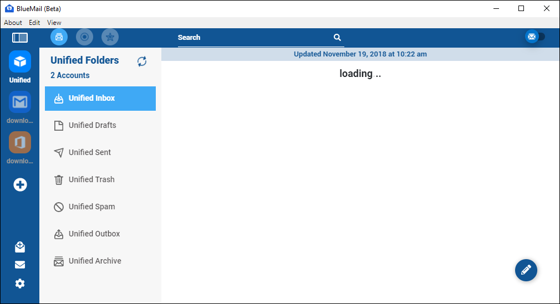Select the all-mail envelope filter icon
The height and width of the screenshot is (304, 560).
coord(59,37)
